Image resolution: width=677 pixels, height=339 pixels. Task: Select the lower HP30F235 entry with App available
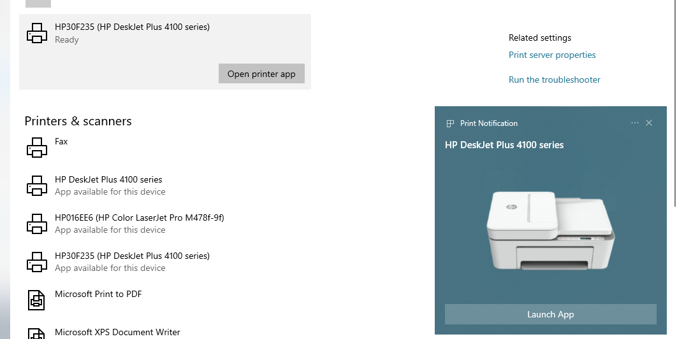click(x=165, y=261)
